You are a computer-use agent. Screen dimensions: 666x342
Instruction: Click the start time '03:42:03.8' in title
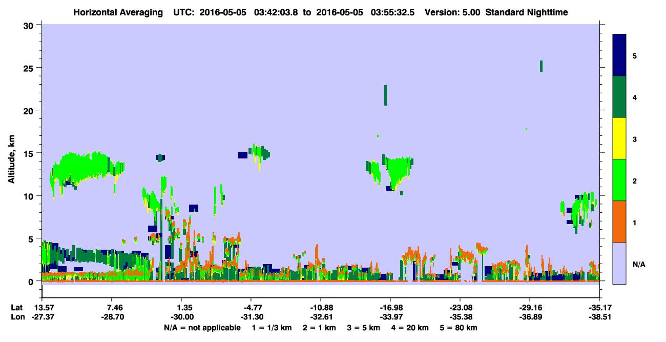[x=276, y=12]
